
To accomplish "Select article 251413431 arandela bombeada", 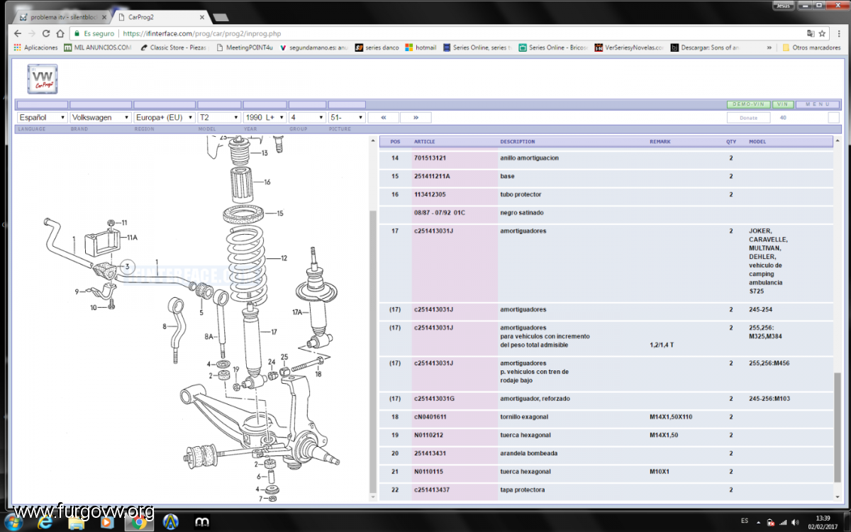I will tap(430, 453).
